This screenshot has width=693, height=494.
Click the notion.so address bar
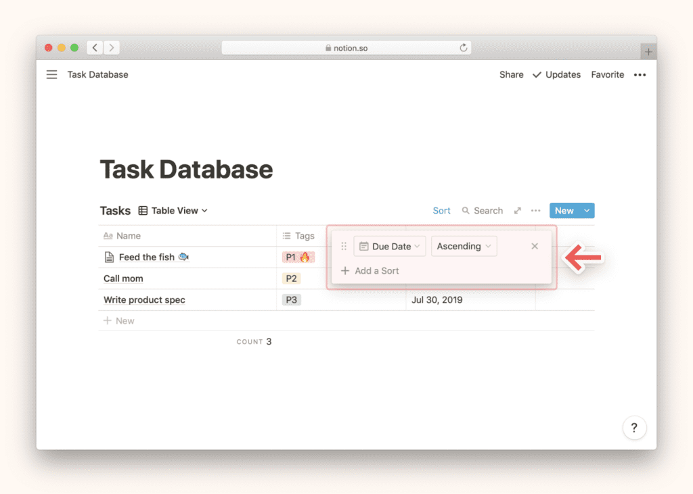pos(346,48)
